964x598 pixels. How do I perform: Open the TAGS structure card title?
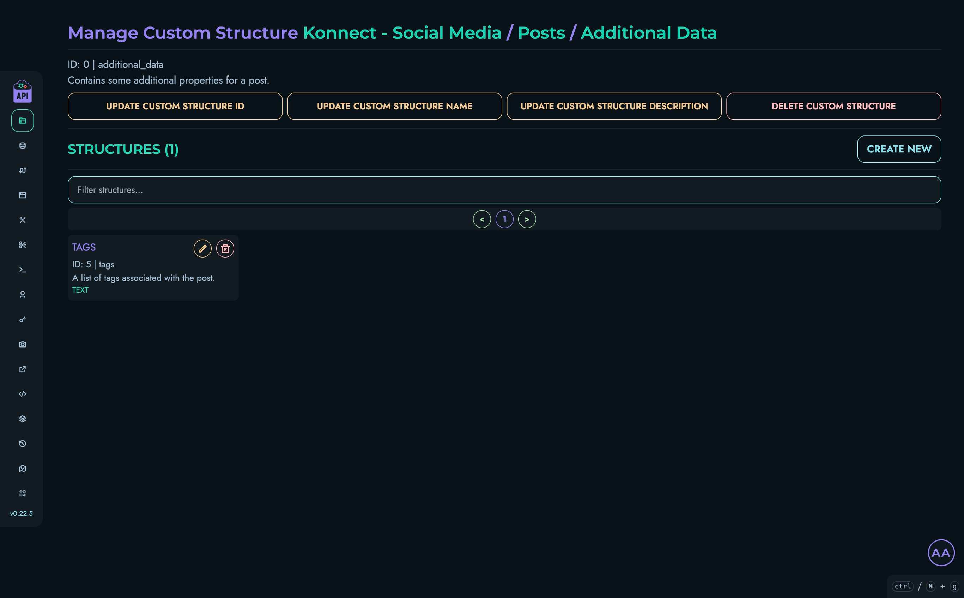(84, 247)
